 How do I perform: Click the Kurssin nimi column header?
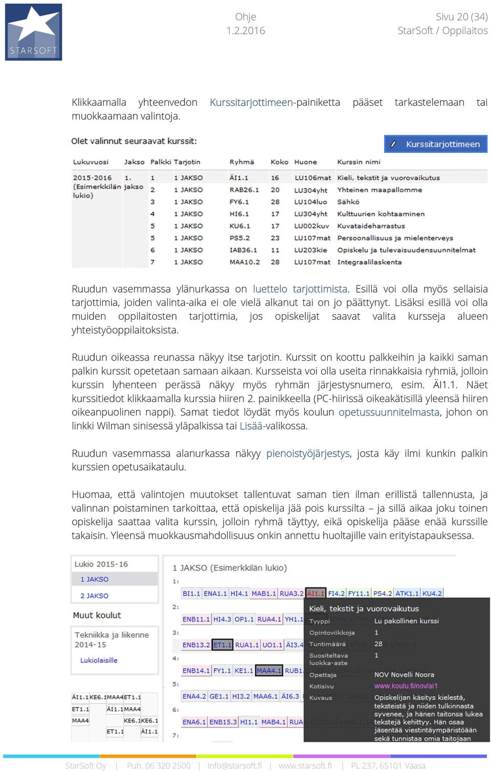point(359,162)
